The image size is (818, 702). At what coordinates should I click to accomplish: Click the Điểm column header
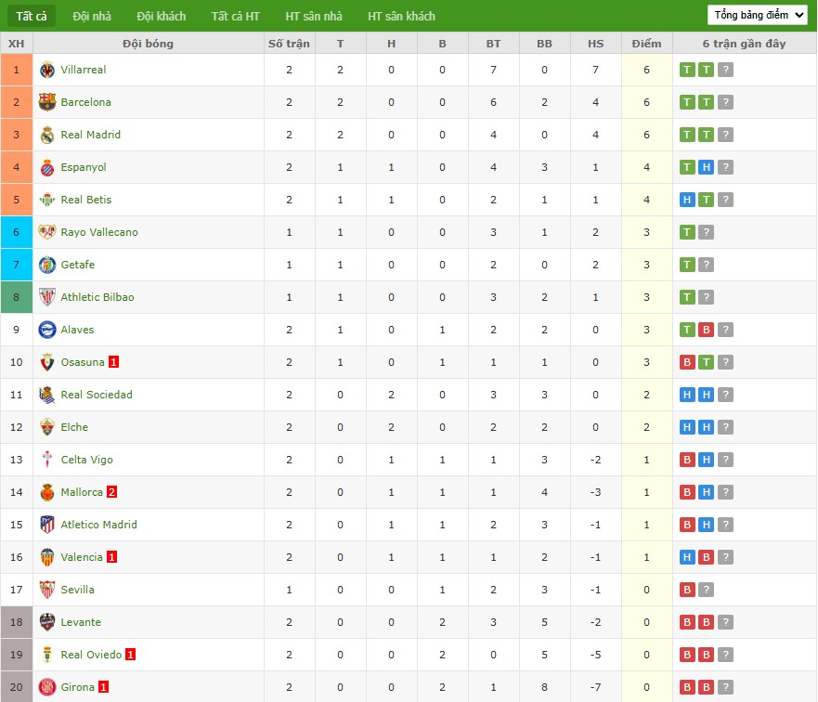click(x=646, y=44)
